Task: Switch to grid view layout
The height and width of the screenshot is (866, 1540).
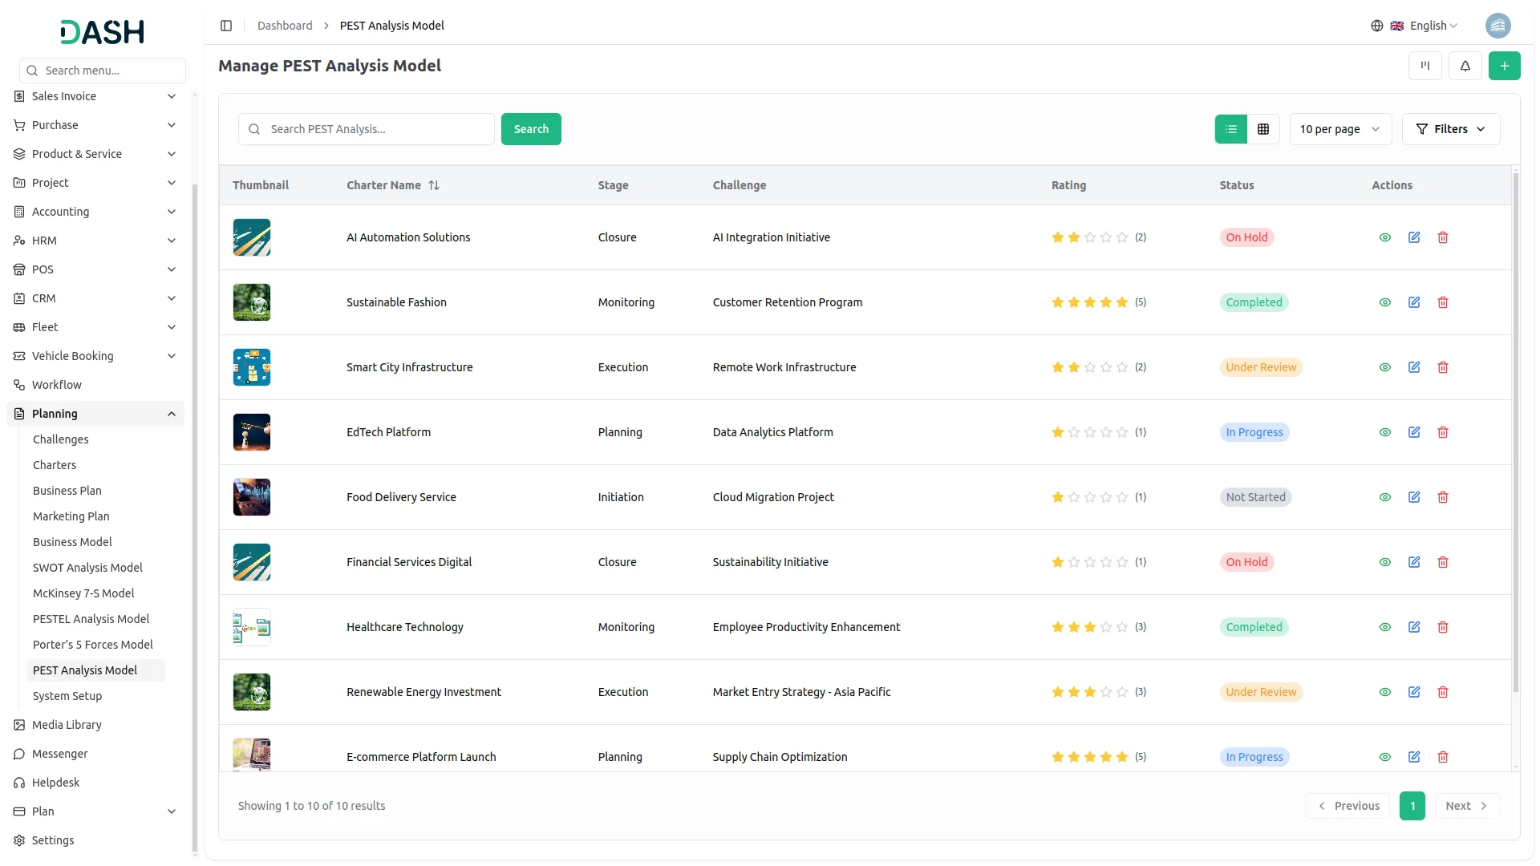Action: (1262, 128)
